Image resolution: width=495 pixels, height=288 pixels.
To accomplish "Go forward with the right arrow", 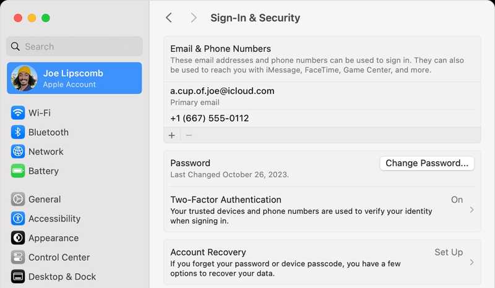I will tap(194, 18).
